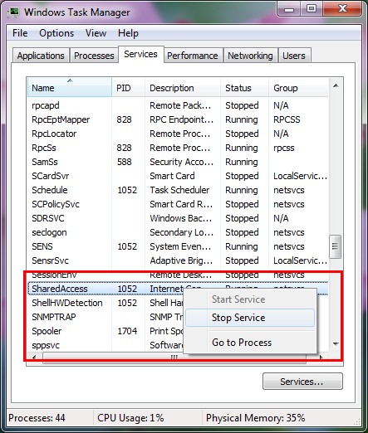Sort by the Status column header
The image size is (368, 433).
point(244,88)
